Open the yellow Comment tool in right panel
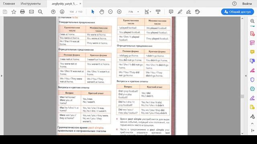Viewport: 257px width, 144px height. (253, 52)
